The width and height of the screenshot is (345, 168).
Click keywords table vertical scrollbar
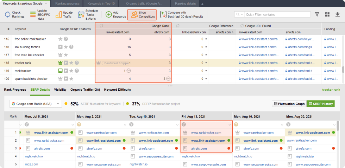point(343,70)
